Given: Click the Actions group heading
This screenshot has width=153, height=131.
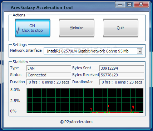Looking at the screenshot, I should [x=19, y=15].
